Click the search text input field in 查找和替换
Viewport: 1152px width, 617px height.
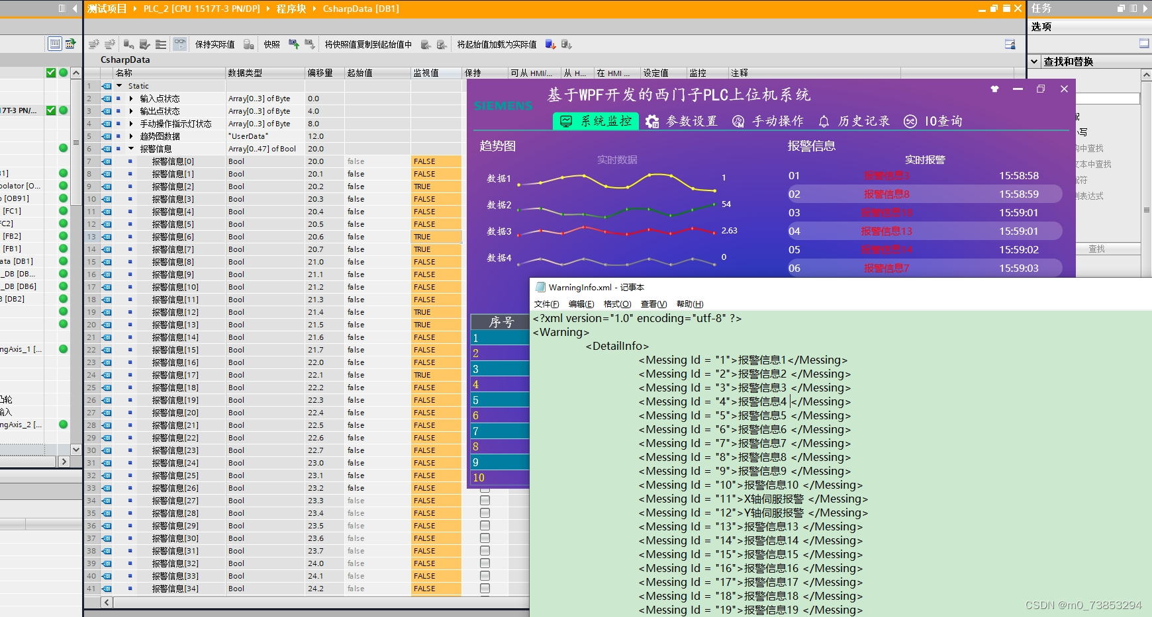tap(1108, 99)
